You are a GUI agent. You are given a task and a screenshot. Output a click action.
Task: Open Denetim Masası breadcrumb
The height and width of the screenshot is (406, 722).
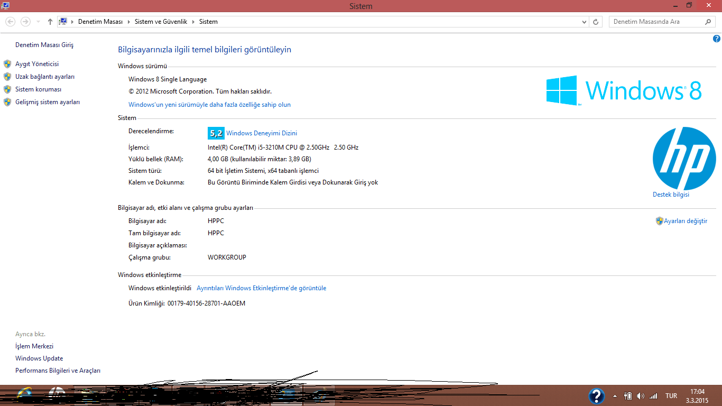[x=100, y=22]
